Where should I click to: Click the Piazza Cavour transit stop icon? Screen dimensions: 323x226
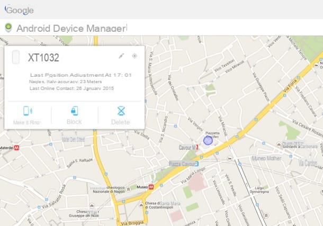pyautogui.click(x=197, y=164)
